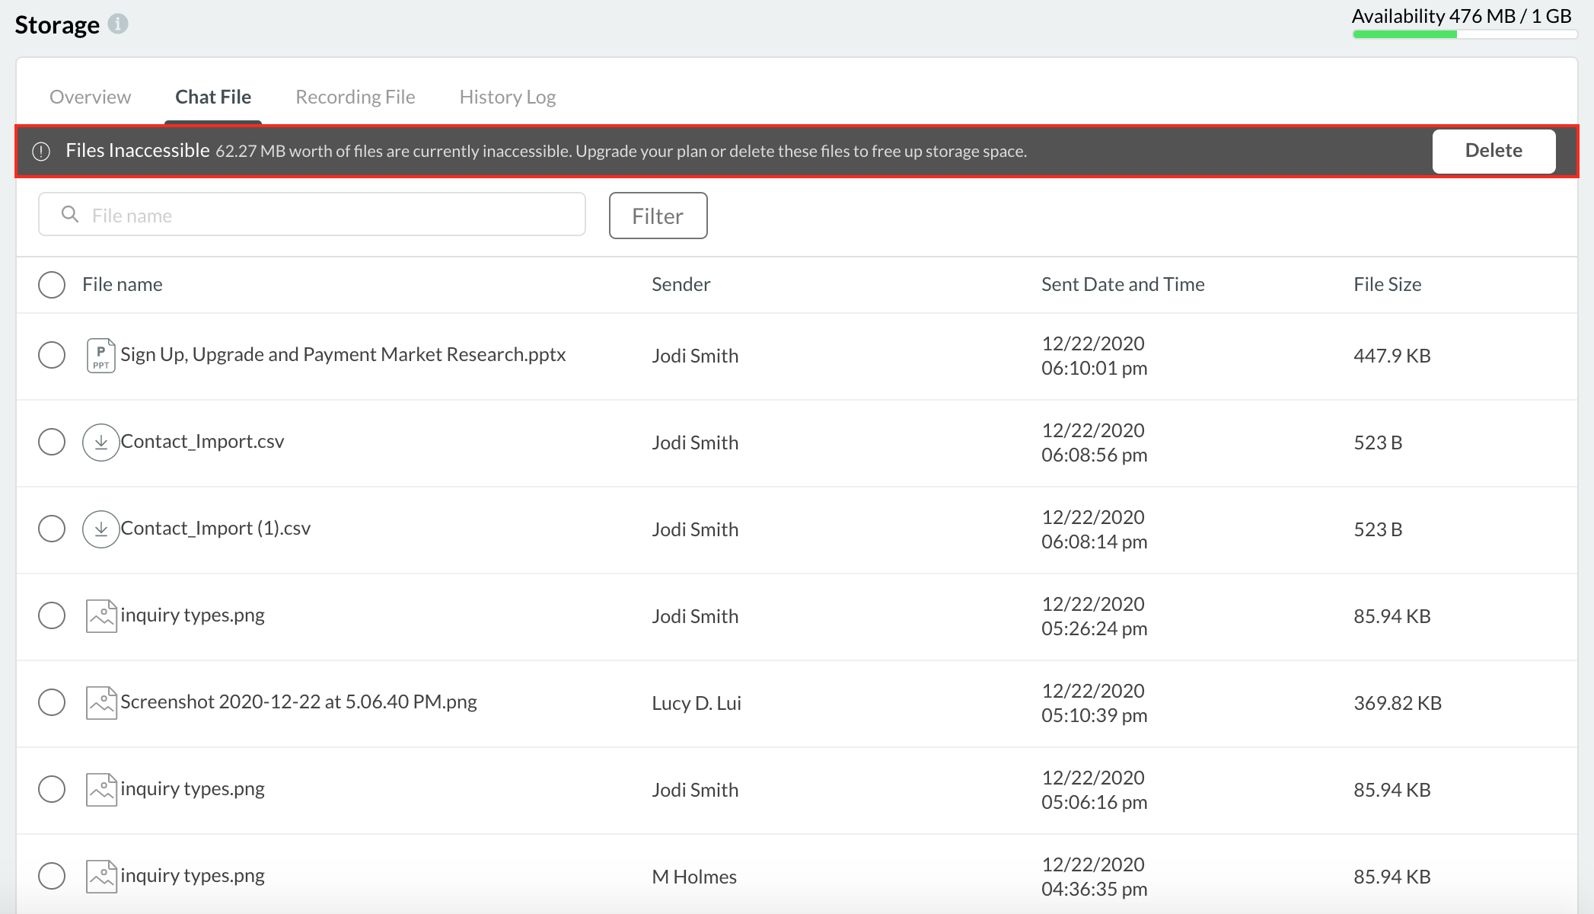Click the Files Inaccessible warning icon

point(41,152)
